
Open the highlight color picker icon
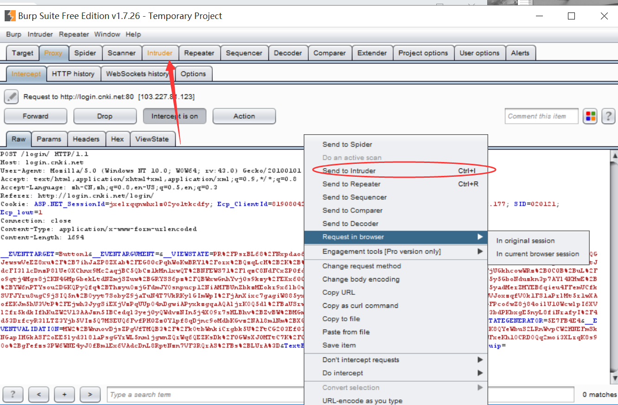pos(590,116)
